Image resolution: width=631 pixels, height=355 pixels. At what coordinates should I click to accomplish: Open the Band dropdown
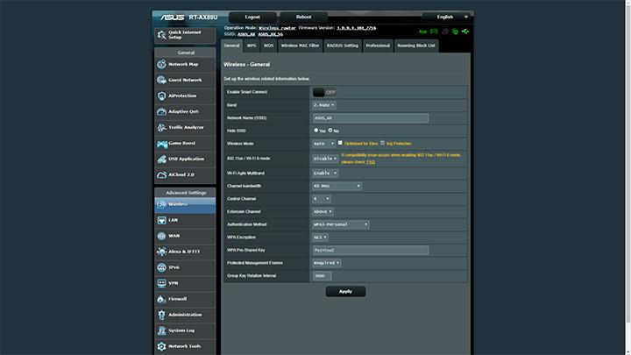point(323,104)
